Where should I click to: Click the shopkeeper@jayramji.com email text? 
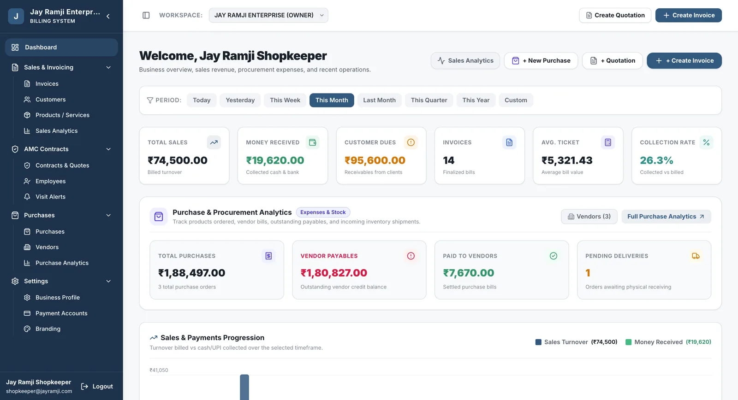coord(39,391)
